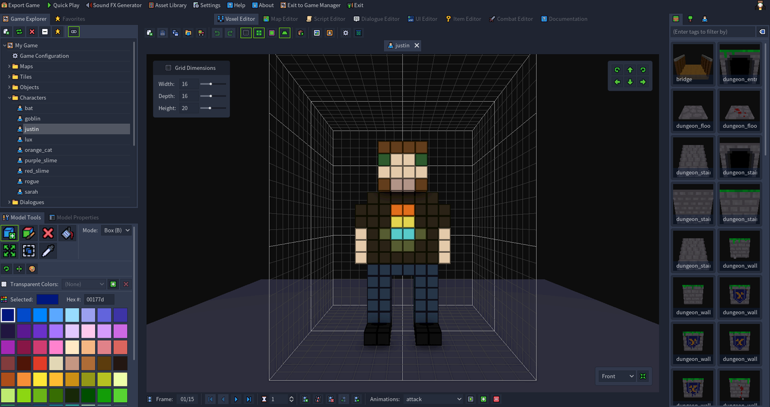Switch to the Model Properties tab

click(73, 217)
